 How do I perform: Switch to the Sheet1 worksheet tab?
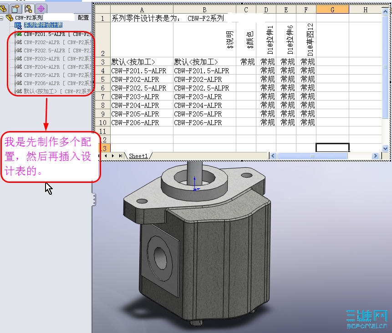138,156
